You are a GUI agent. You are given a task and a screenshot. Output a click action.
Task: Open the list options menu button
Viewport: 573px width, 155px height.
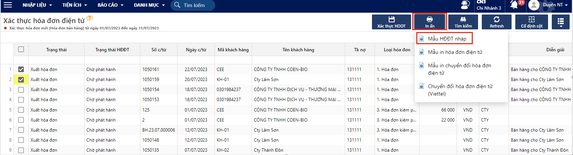(561, 22)
